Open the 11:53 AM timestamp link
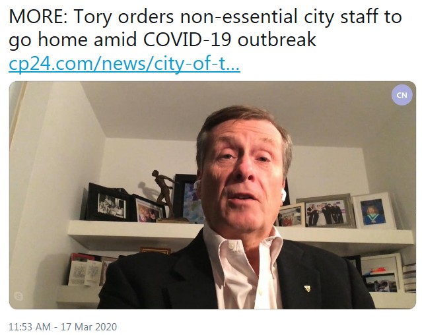Image resolution: width=422 pixels, height=335 pixels. [30, 327]
